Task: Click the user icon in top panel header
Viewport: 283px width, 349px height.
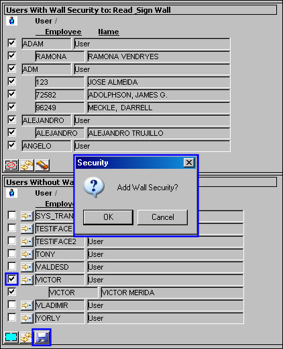Action: [x=11, y=21]
